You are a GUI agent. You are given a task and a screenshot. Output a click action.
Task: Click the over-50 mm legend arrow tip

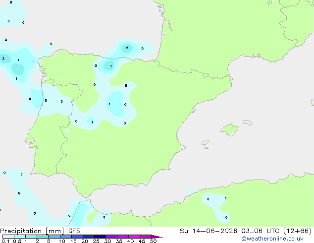[x=157, y=237]
